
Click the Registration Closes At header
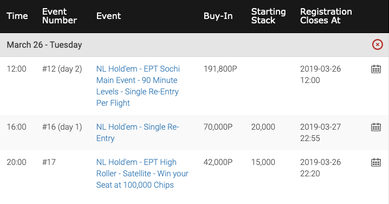tap(326, 16)
